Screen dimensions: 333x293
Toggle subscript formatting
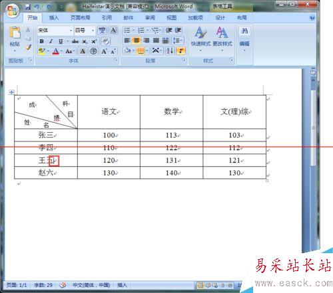click(85, 41)
